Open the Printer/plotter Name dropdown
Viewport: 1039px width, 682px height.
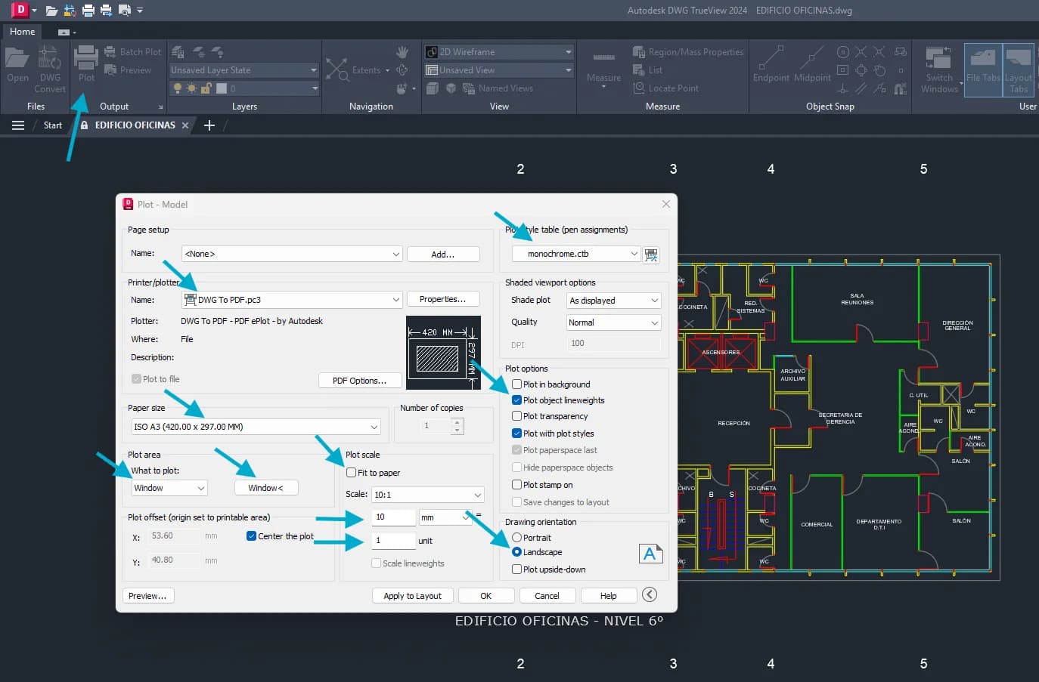[292, 300]
